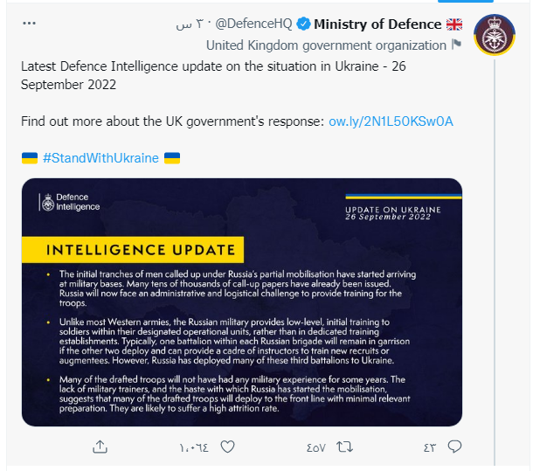
Task: Like the tweet using the heart icon
Action: (x=227, y=447)
